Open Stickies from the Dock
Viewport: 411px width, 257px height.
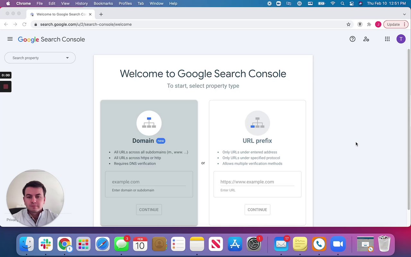300,244
